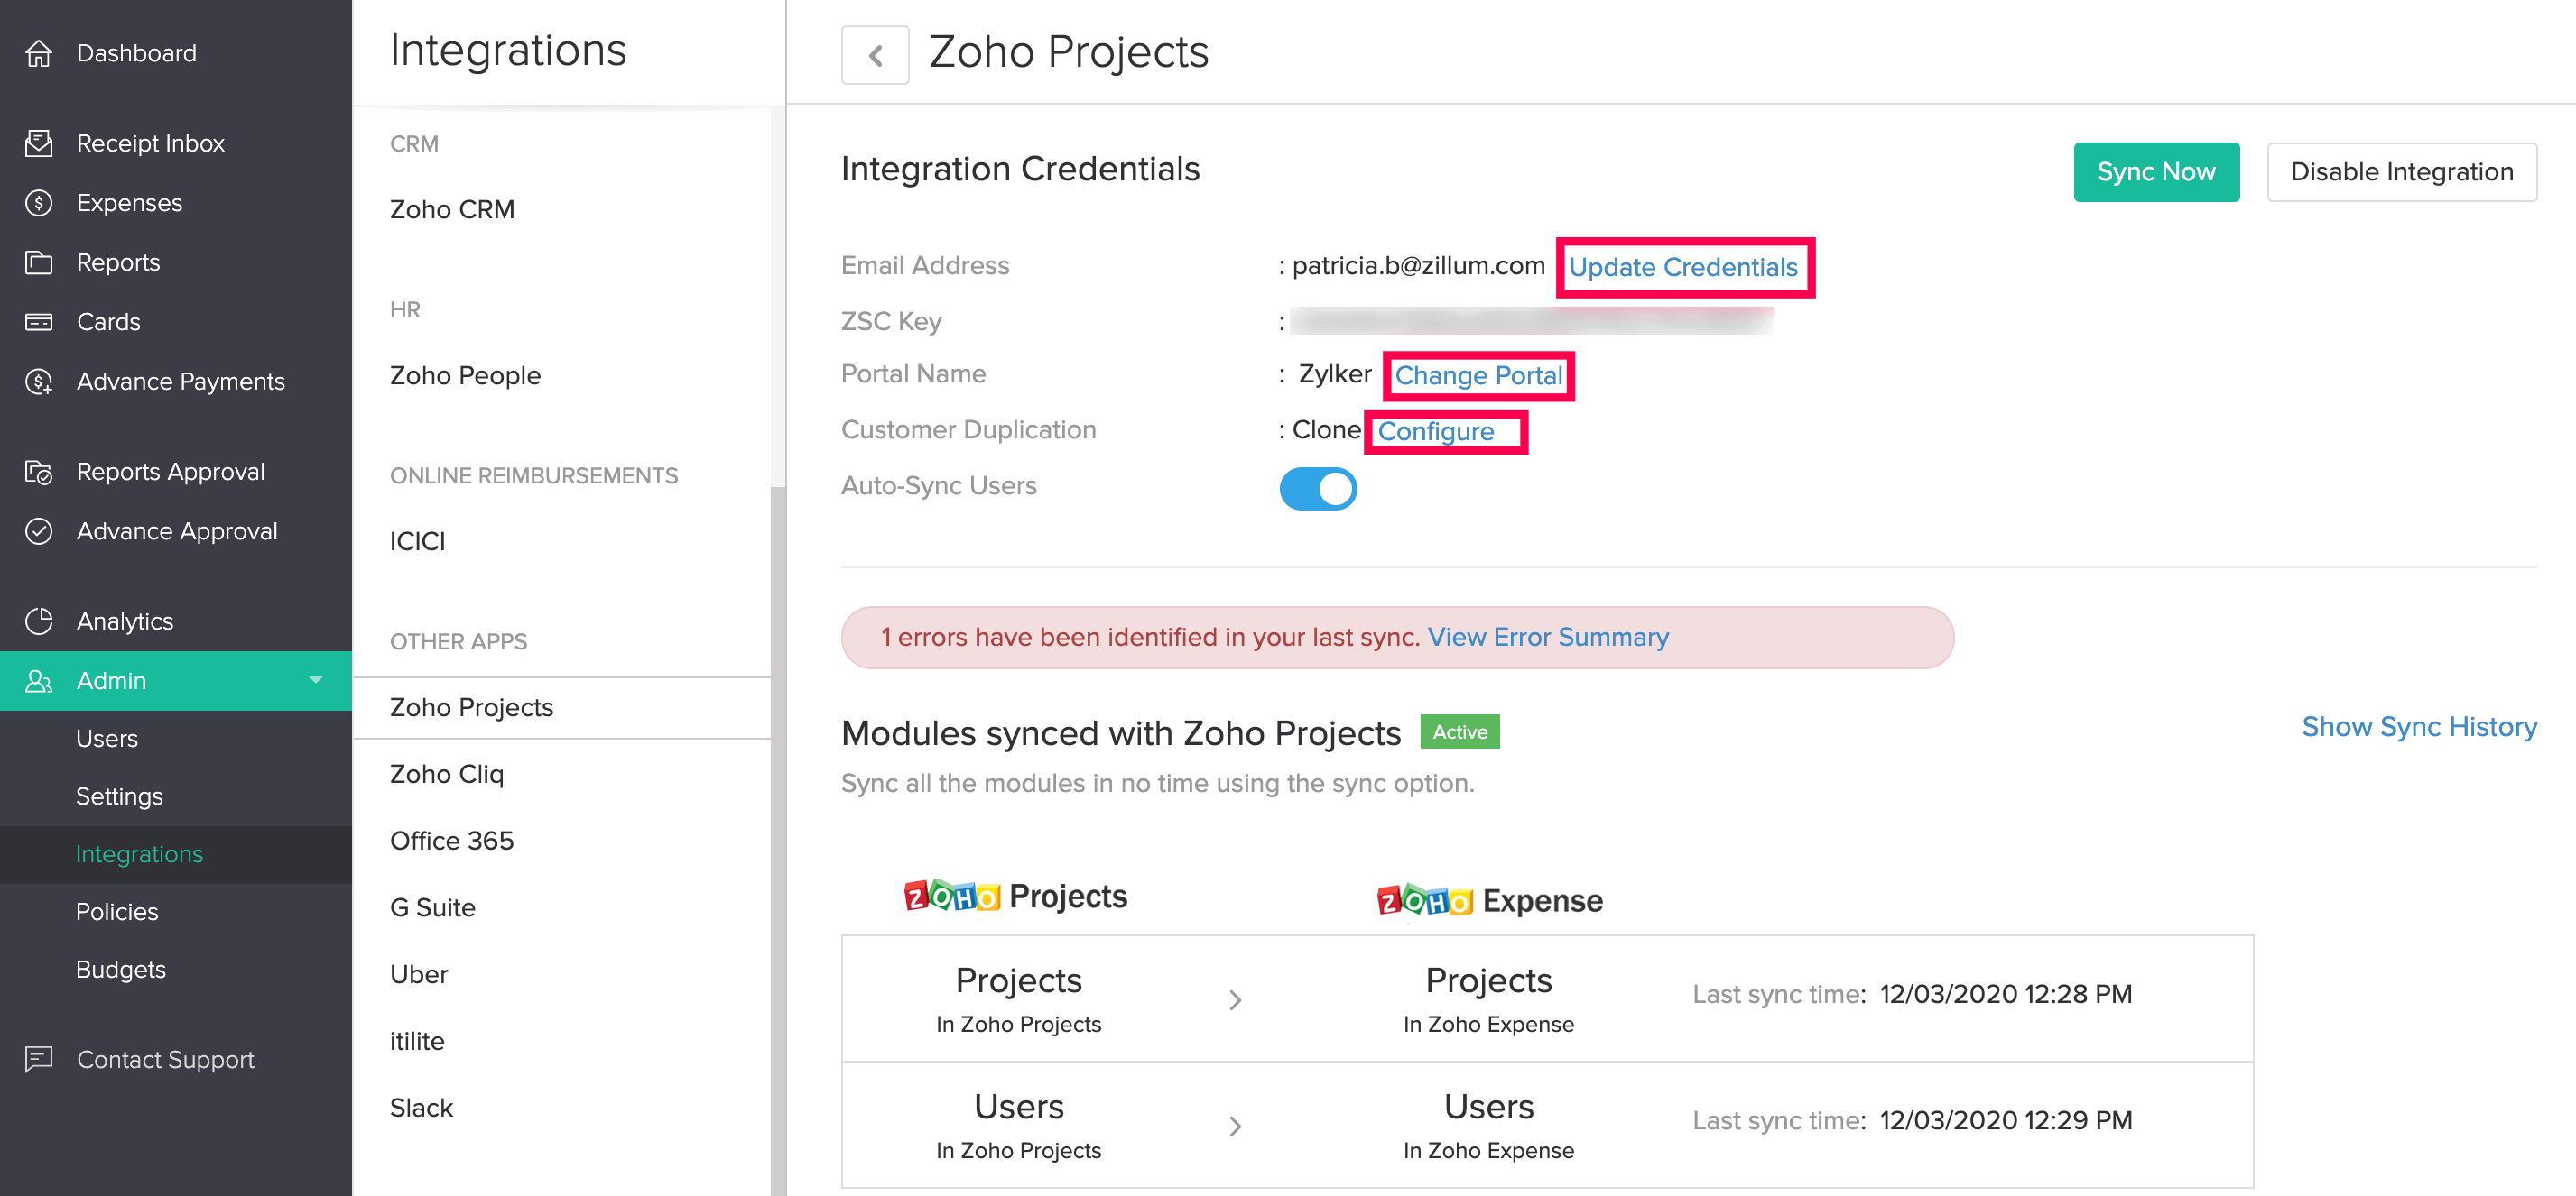The width and height of the screenshot is (2576, 1196).
Task: Collapse the Admin menu arrow
Action: coord(316,680)
